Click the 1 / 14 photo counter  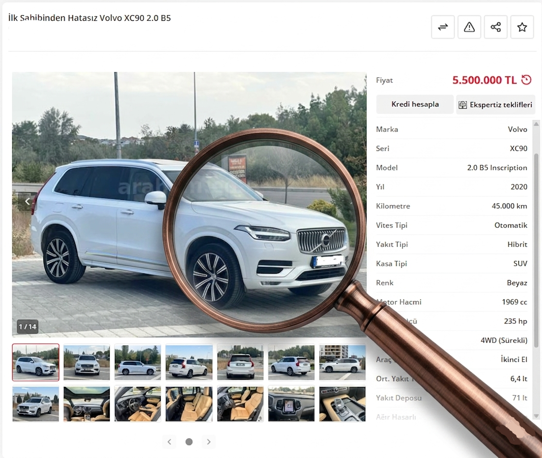(x=28, y=327)
